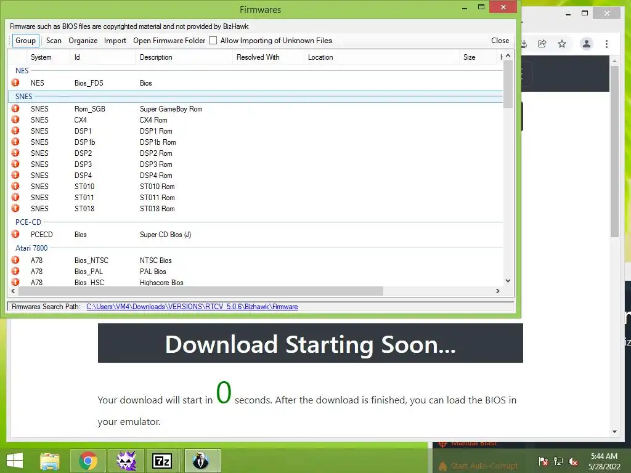Click the error icon in the Bios_HSC row
631x473 pixels.
click(15, 282)
